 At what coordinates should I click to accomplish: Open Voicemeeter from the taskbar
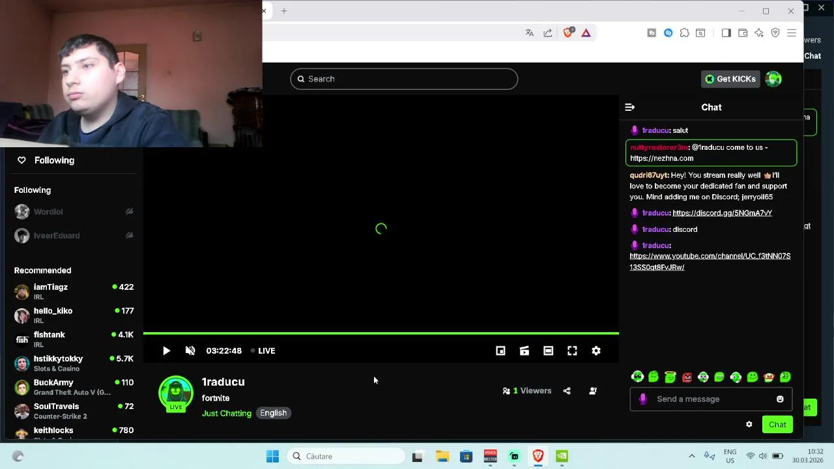(490, 456)
